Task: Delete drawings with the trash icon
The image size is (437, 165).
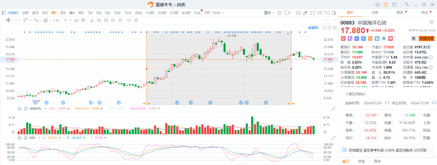Action: [120, 20]
